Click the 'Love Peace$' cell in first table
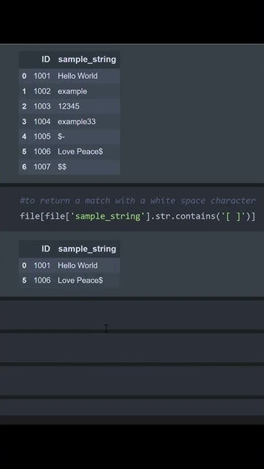Image resolution: width=264 pixels, height=469 pixels. coord(81,152)
